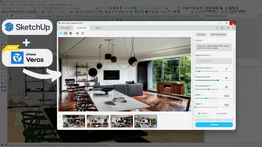
Task: Edit the Height value 1024
Action: click(226, 105)
